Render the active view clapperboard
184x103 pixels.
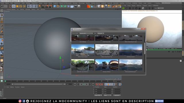pyautogui.click(x=43, y=6)
